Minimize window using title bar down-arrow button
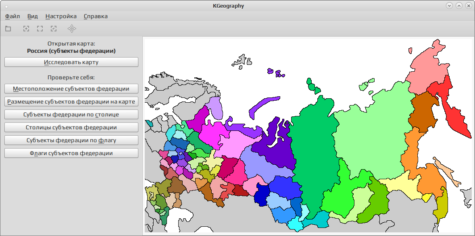Viewport: 475px width, 236px height. (x=449, y=6)
